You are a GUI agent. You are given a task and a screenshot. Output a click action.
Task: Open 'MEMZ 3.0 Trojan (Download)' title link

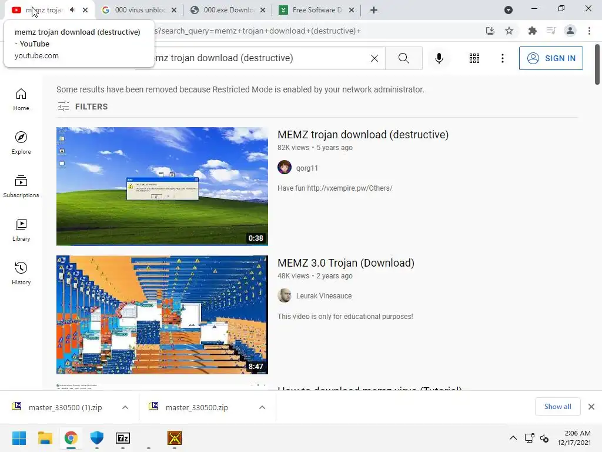pyautogui.click(x=346, y=263)
